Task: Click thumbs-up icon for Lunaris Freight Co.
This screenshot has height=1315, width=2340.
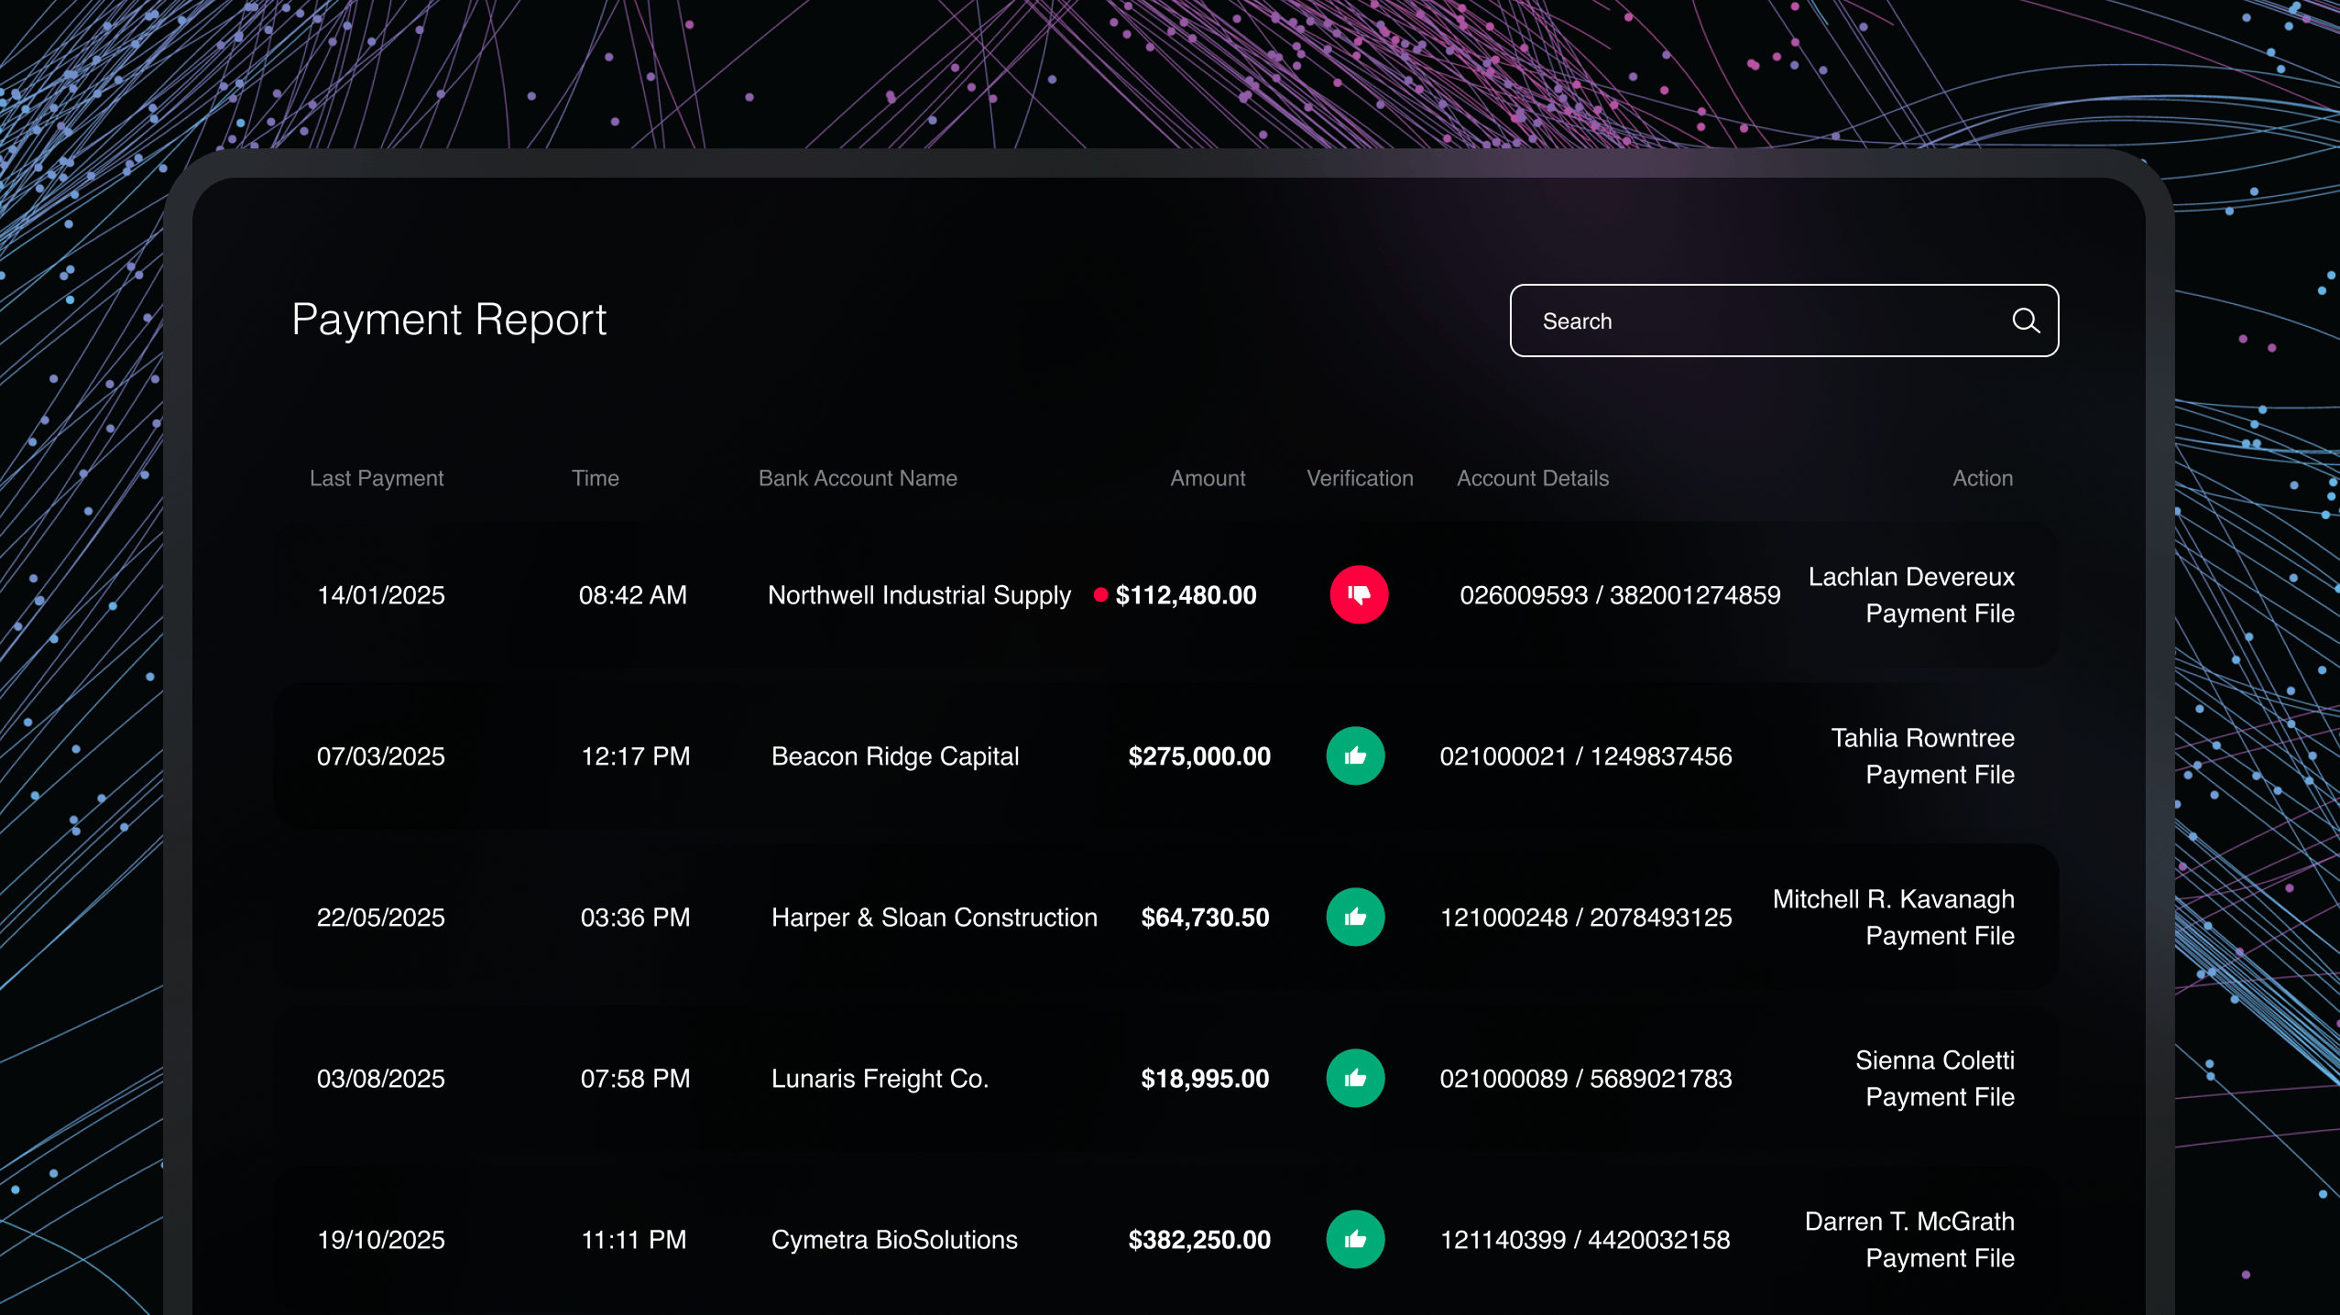Action: click(1355, 1079)
